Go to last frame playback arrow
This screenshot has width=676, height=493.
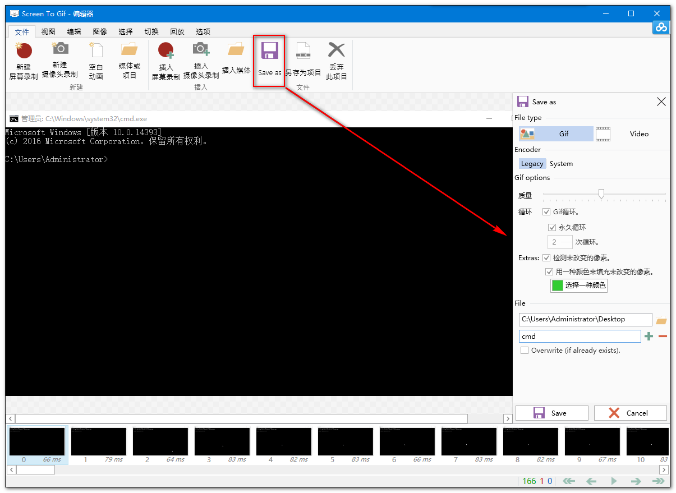(x=658, y=481)
